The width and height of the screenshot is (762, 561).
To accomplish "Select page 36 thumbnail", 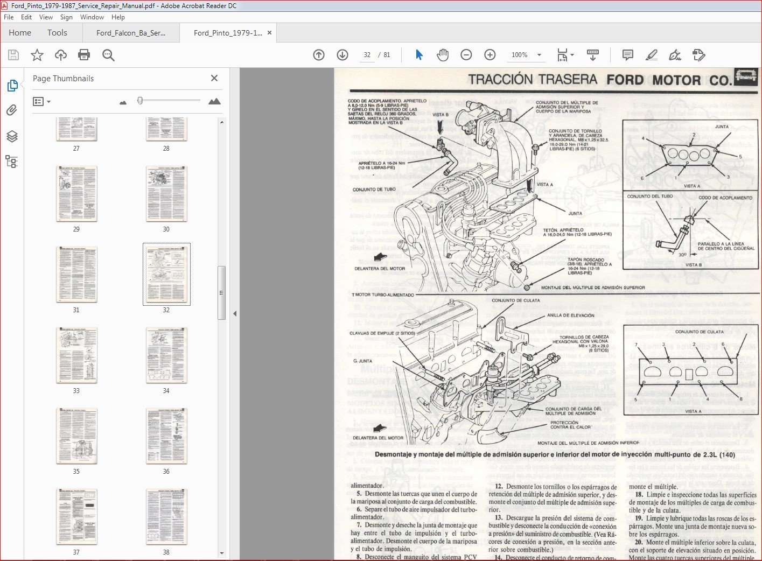I will tap(166, 436).
